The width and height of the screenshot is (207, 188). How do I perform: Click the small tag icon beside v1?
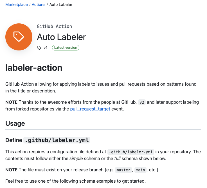coord(39,48)
